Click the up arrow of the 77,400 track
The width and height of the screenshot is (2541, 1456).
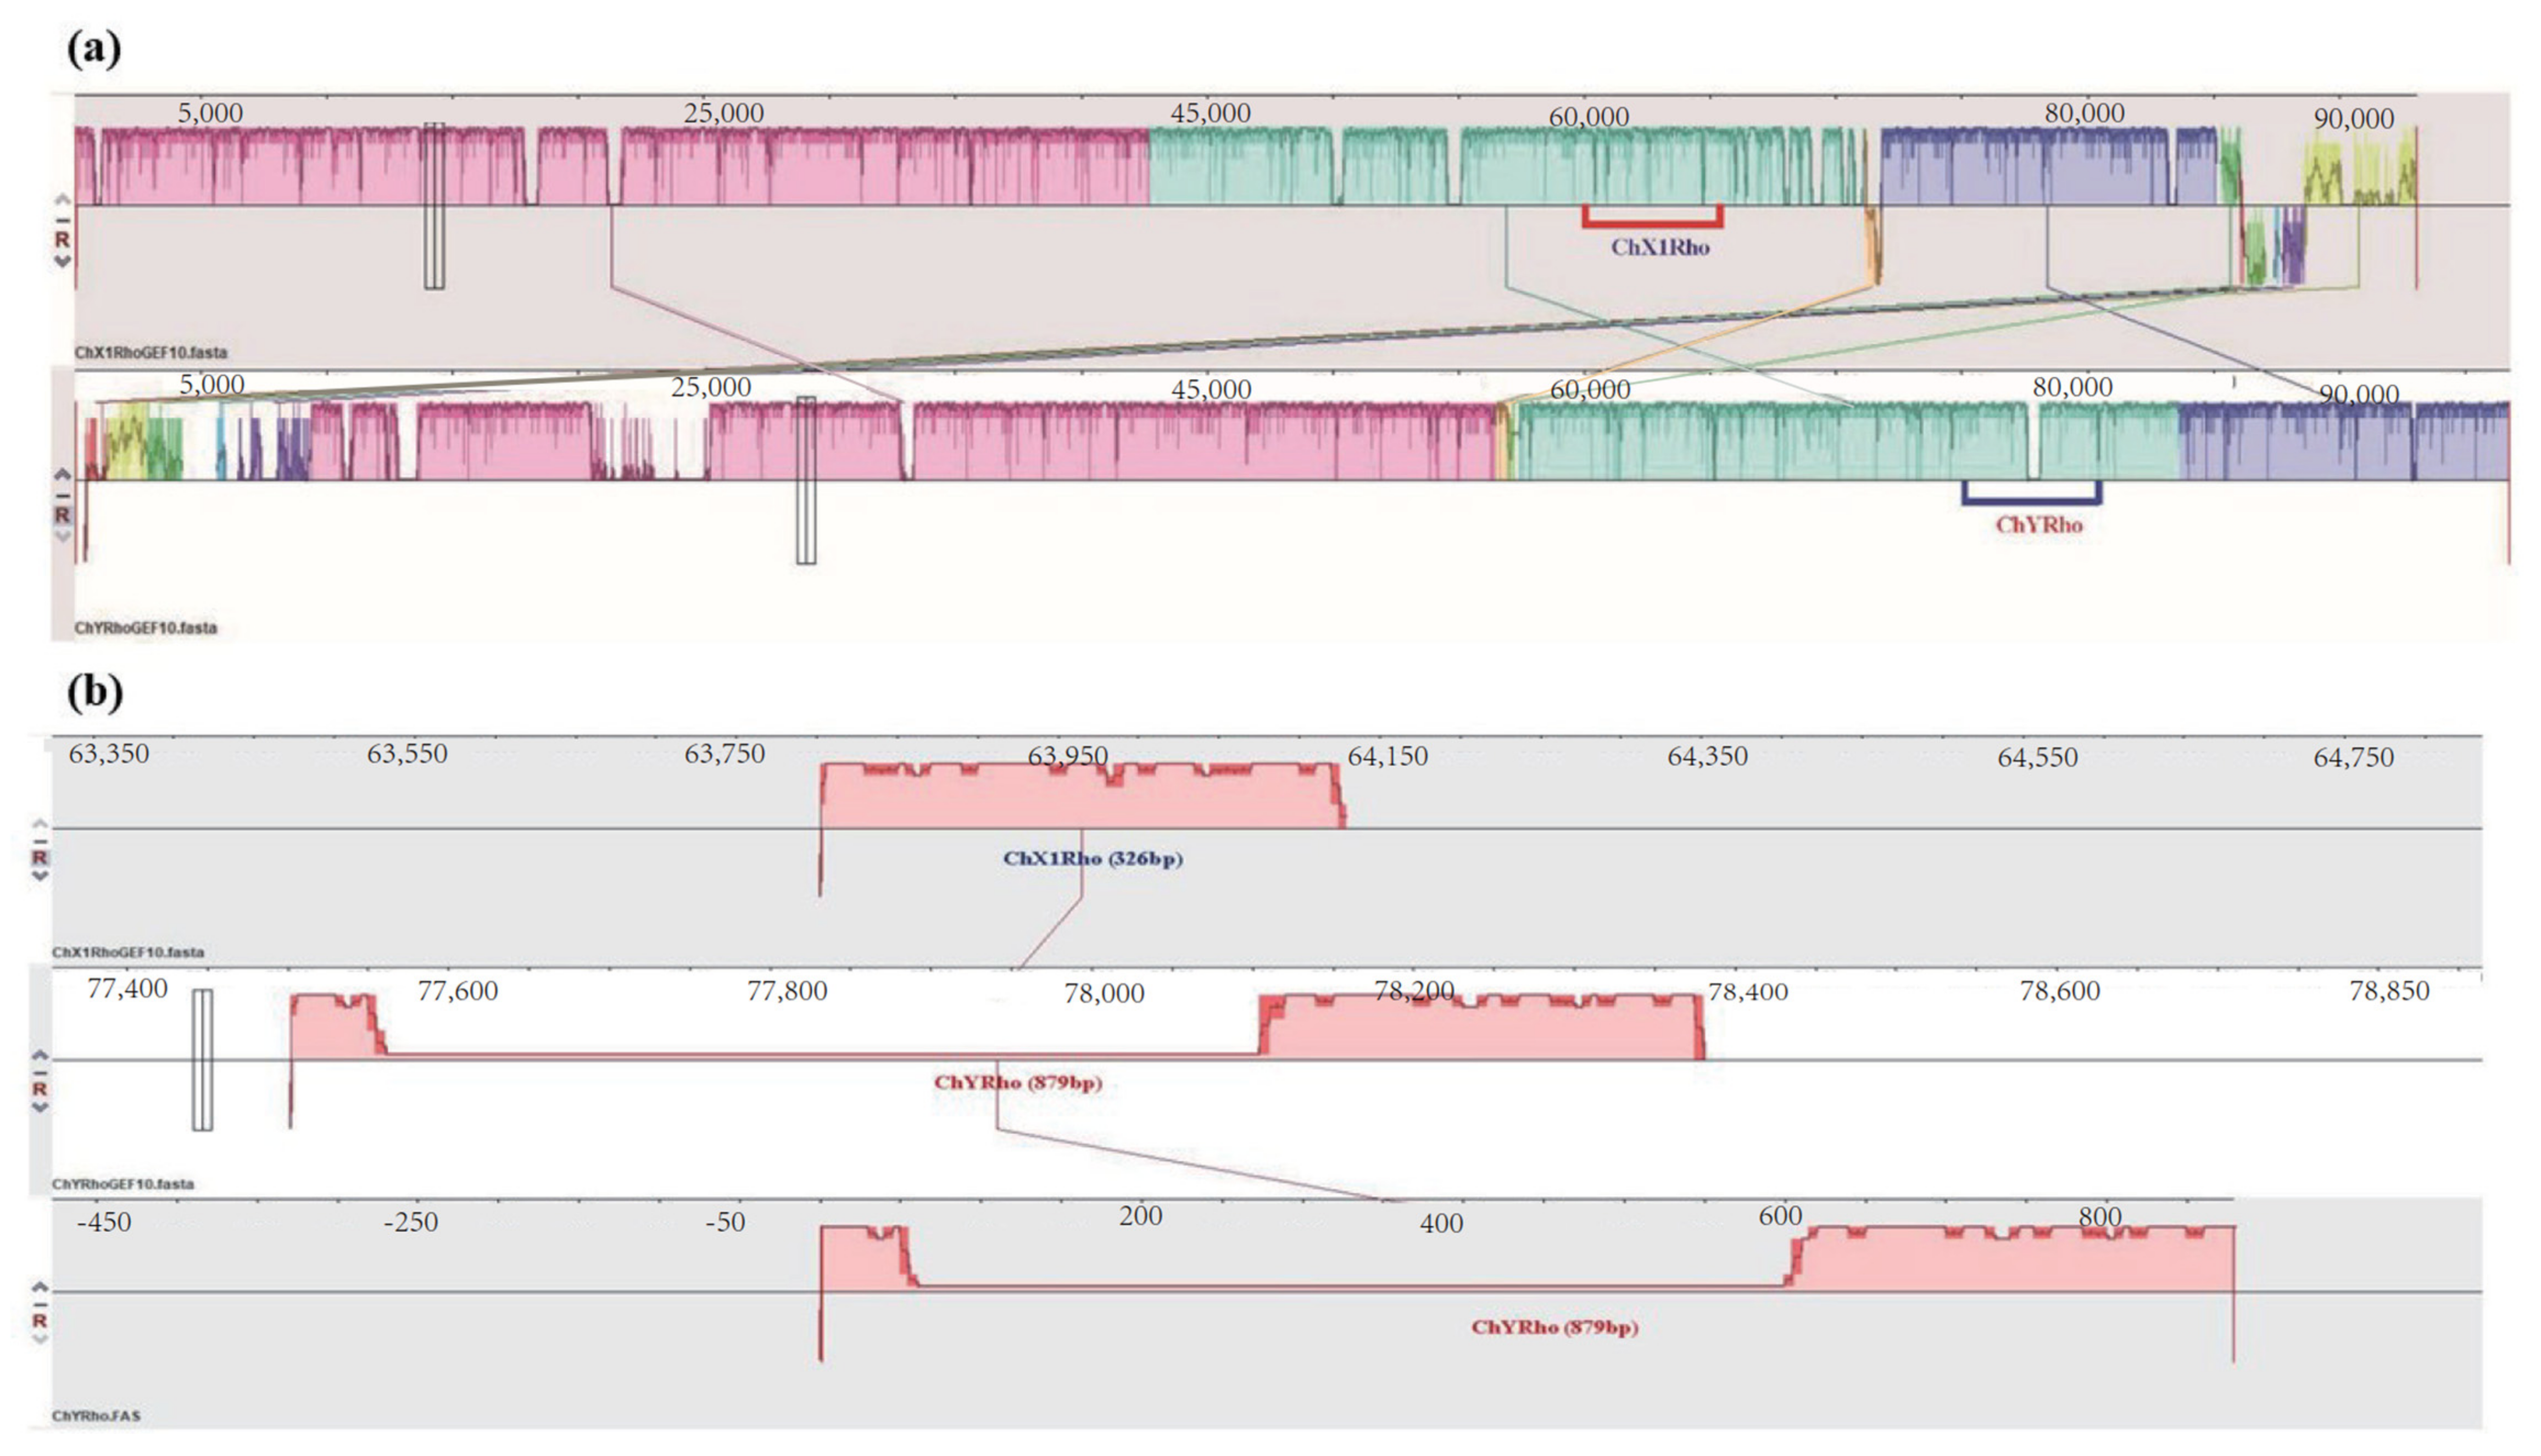(40, 1055)
